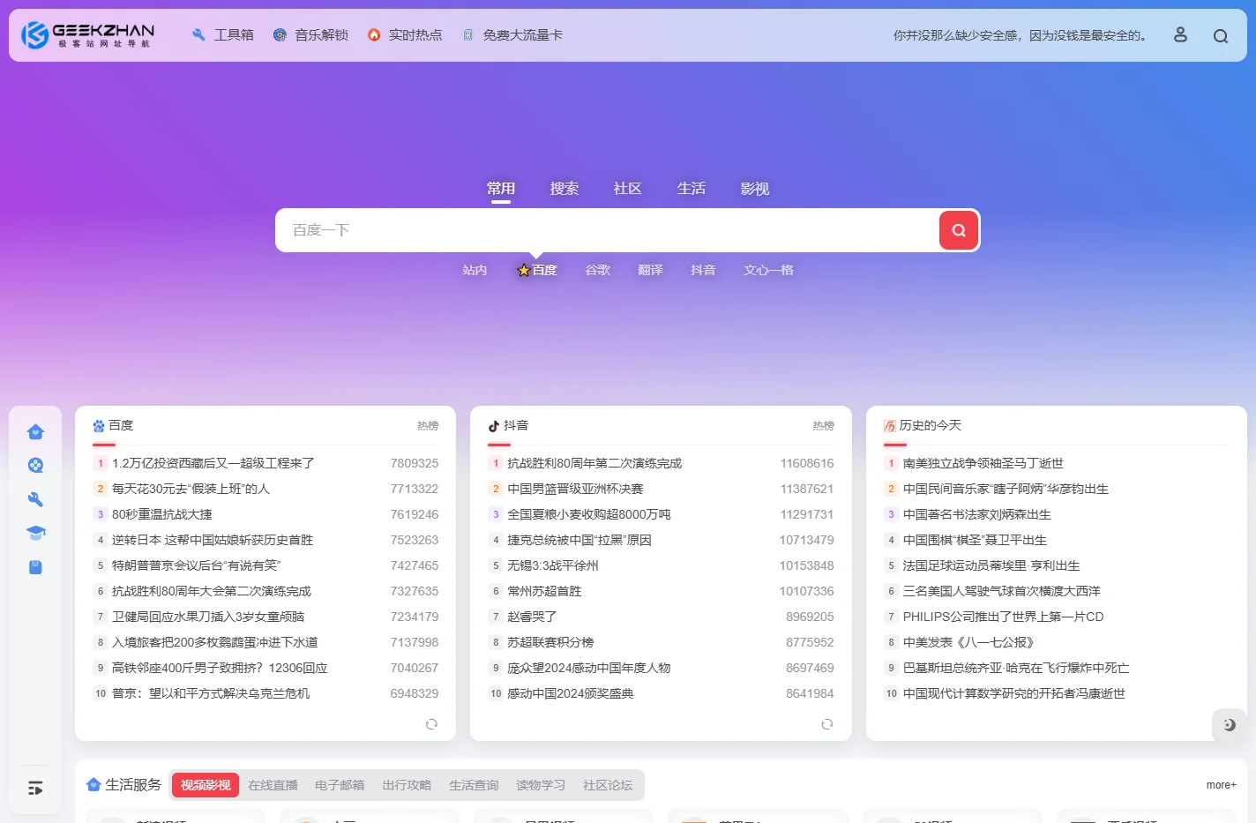Click the red search submit button
Viewport: 1256px width, 823px height.
pyautogui.click(x=959, y=230)
